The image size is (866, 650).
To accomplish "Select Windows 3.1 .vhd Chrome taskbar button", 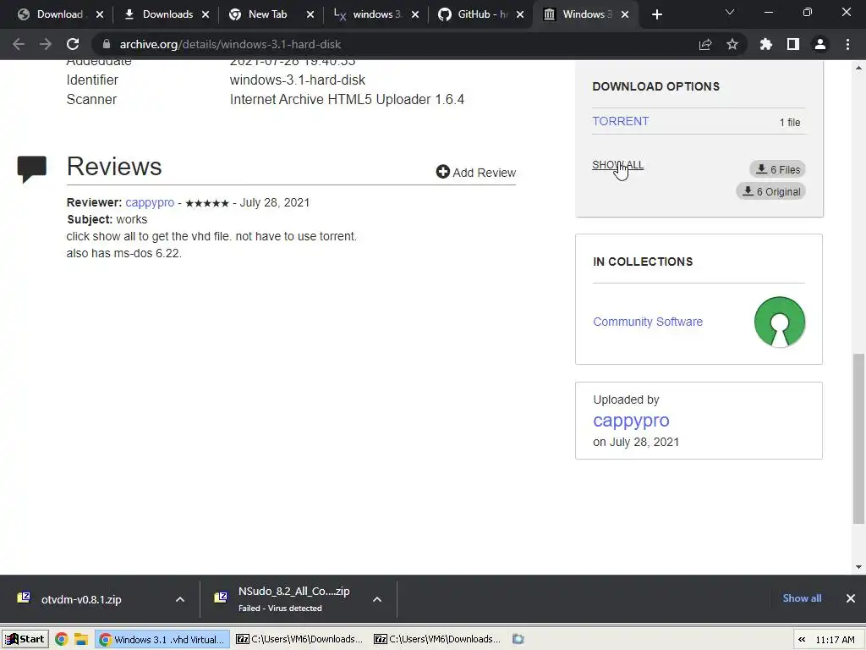I will click(x=162, y=640).
